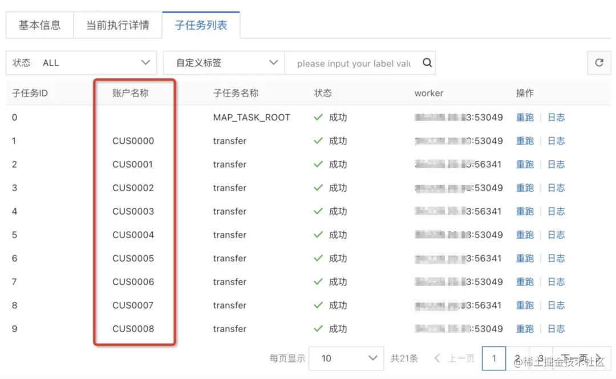The width and height of the screenshot is (616, 379).
Task: Click the 子任务ID column header
Action: [x=30, y=93]
